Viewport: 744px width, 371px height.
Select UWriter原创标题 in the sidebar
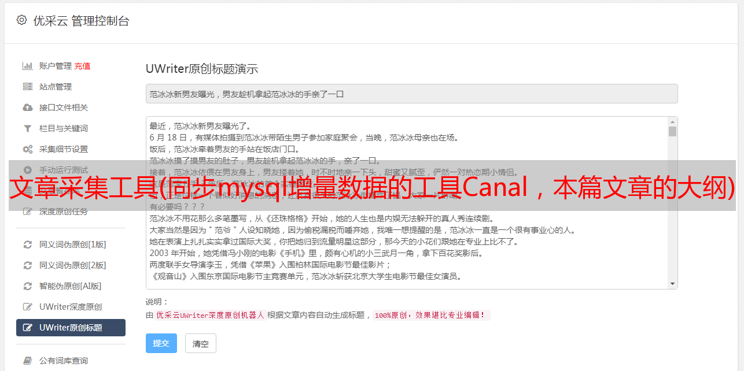71,328
